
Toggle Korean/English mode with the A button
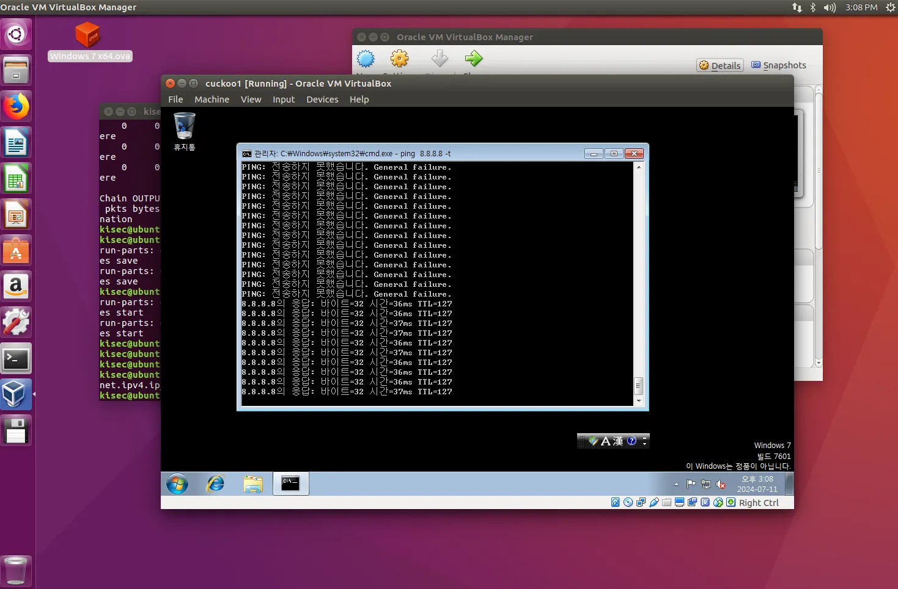point(606,441)
